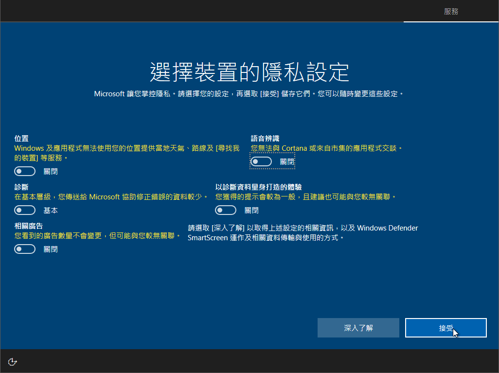
Task: Switch the 診斷 diagnostics toggle from 基本
Action: pyautogui.click(x=25, y=210)
